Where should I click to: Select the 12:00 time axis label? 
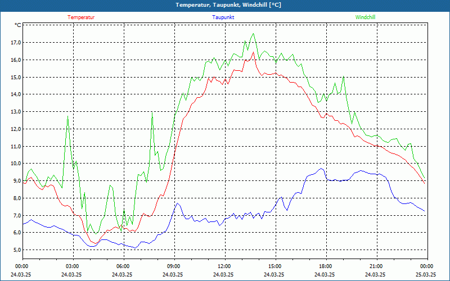click(x=224, y=266)
